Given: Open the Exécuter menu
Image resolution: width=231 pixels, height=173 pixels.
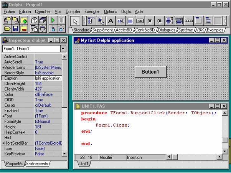Looking at the screenshot, I should (92, 12).
